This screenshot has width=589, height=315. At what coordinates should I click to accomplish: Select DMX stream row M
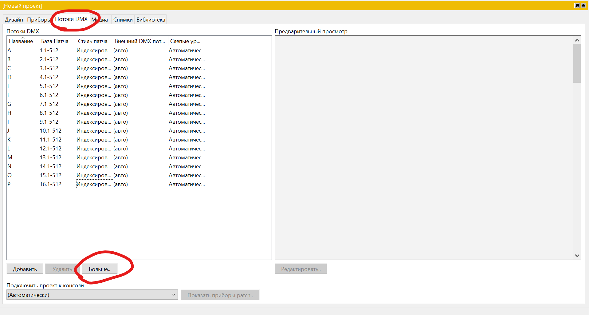[x=106, y=157]
